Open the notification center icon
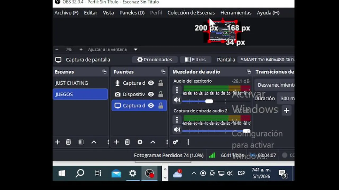339x190 pixels. click(283, 174)
